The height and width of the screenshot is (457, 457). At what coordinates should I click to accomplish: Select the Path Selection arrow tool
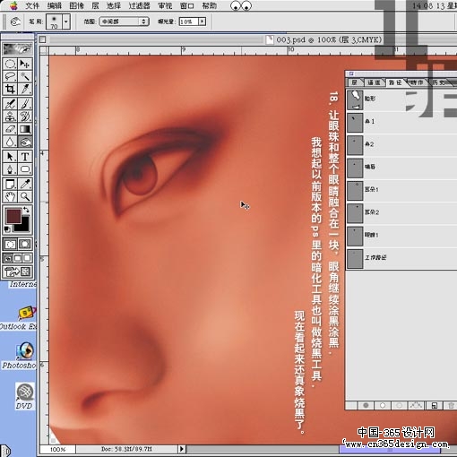pos(10,156)
